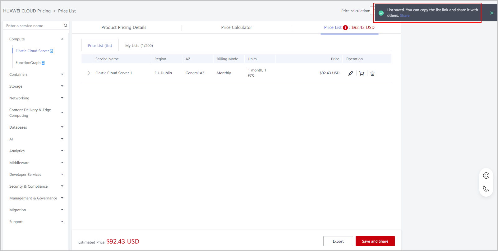Click the green success check icon

click(381, 13)
